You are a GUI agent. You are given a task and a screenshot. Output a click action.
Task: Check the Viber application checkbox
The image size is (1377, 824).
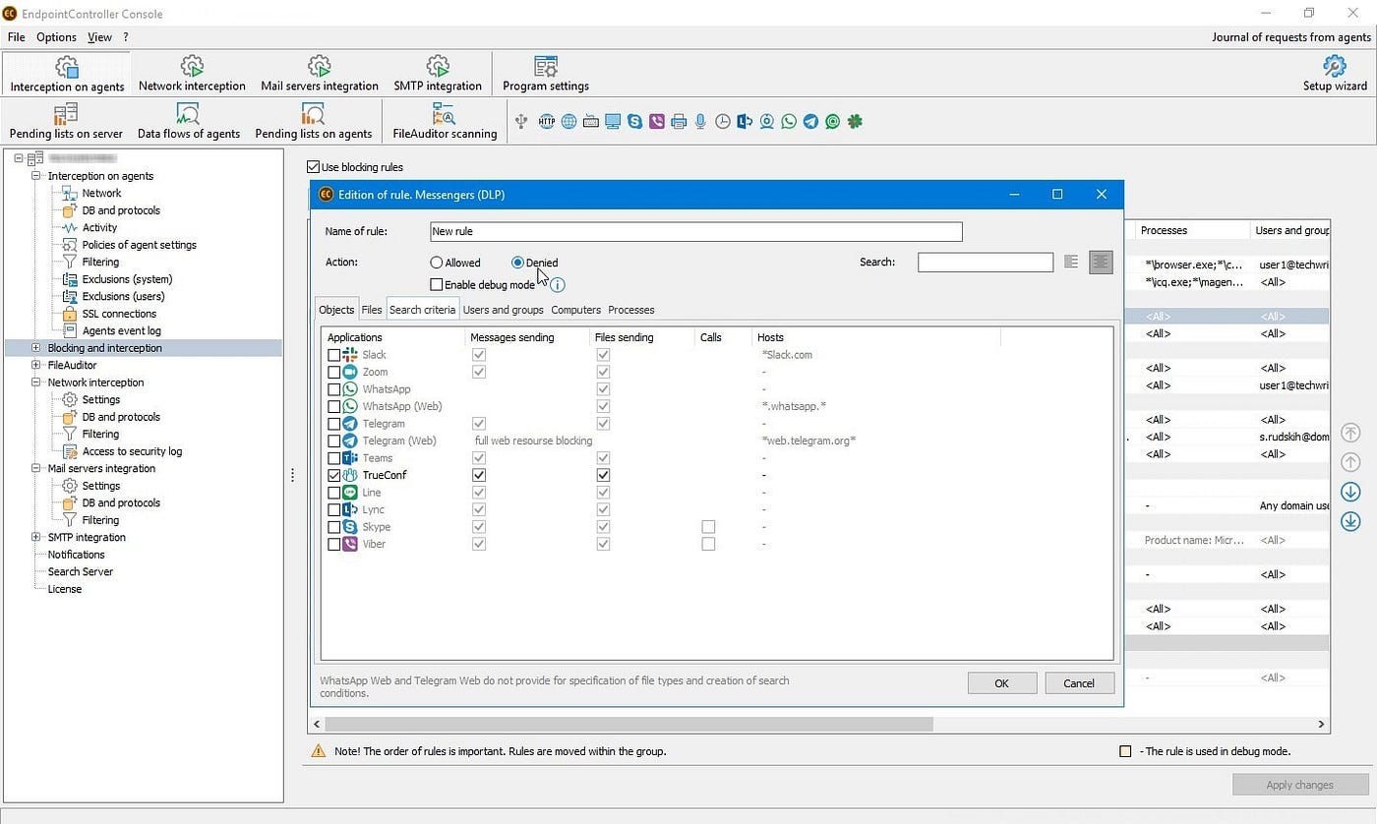pyautogui.click(x=334, y=544)
